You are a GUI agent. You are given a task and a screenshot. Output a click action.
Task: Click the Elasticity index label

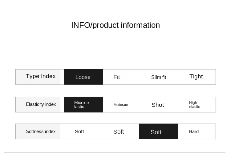click(x=41, y=104)
